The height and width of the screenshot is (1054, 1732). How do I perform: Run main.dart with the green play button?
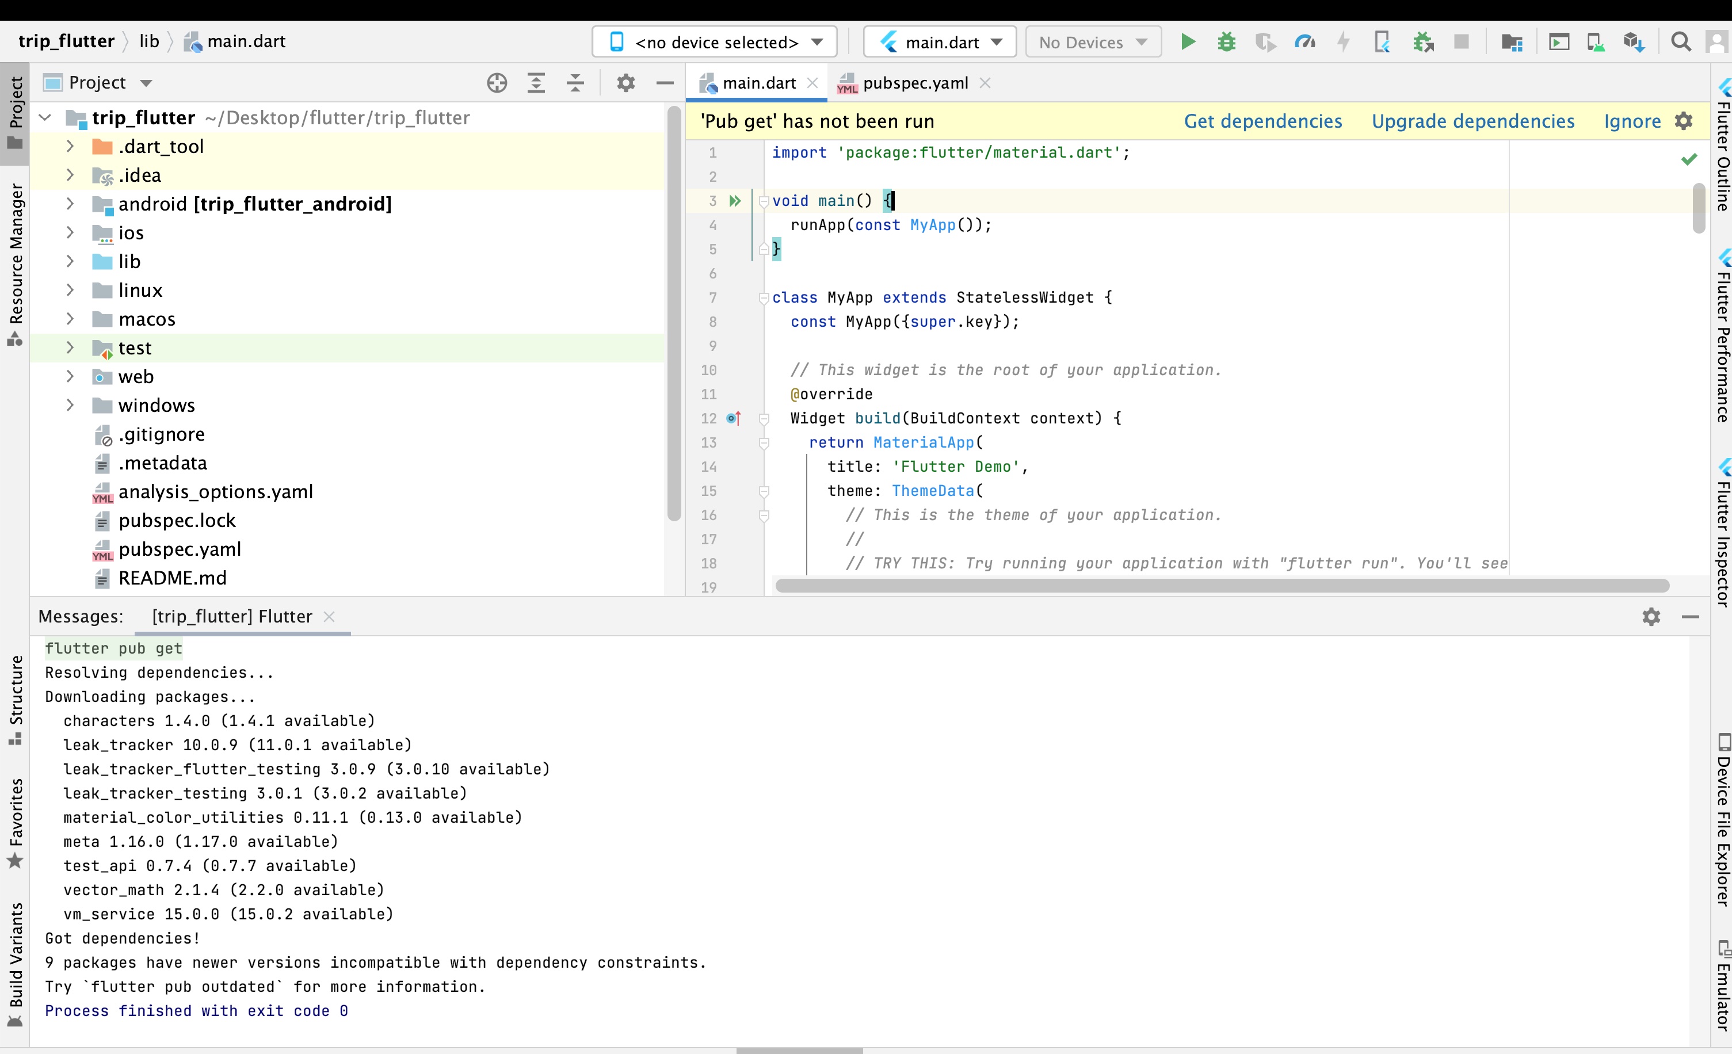pyautogui.click(x=1187, y=42)
